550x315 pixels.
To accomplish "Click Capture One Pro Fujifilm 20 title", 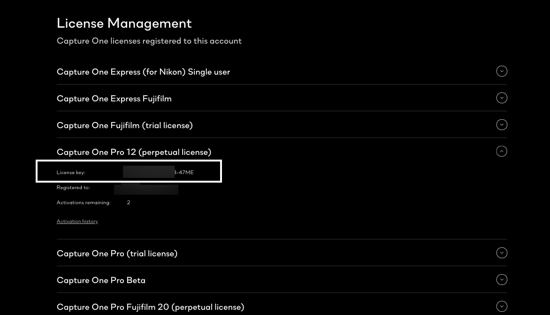I will (150, 307).
